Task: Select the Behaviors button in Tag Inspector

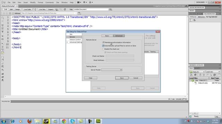Action: click(x=201, y=17)
